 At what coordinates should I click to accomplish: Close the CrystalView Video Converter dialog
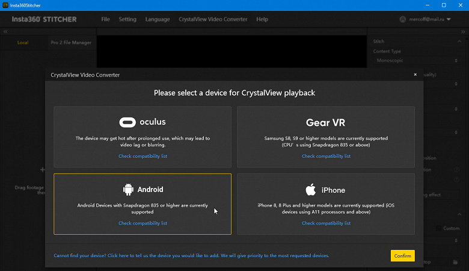coord(415,75)
